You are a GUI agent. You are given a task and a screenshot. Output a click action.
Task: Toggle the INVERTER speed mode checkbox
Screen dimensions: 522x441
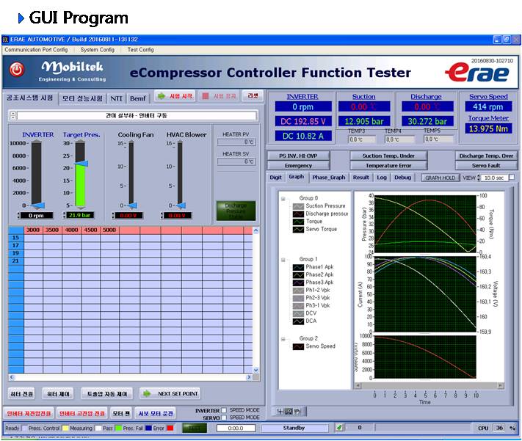(x=224, y=410)
